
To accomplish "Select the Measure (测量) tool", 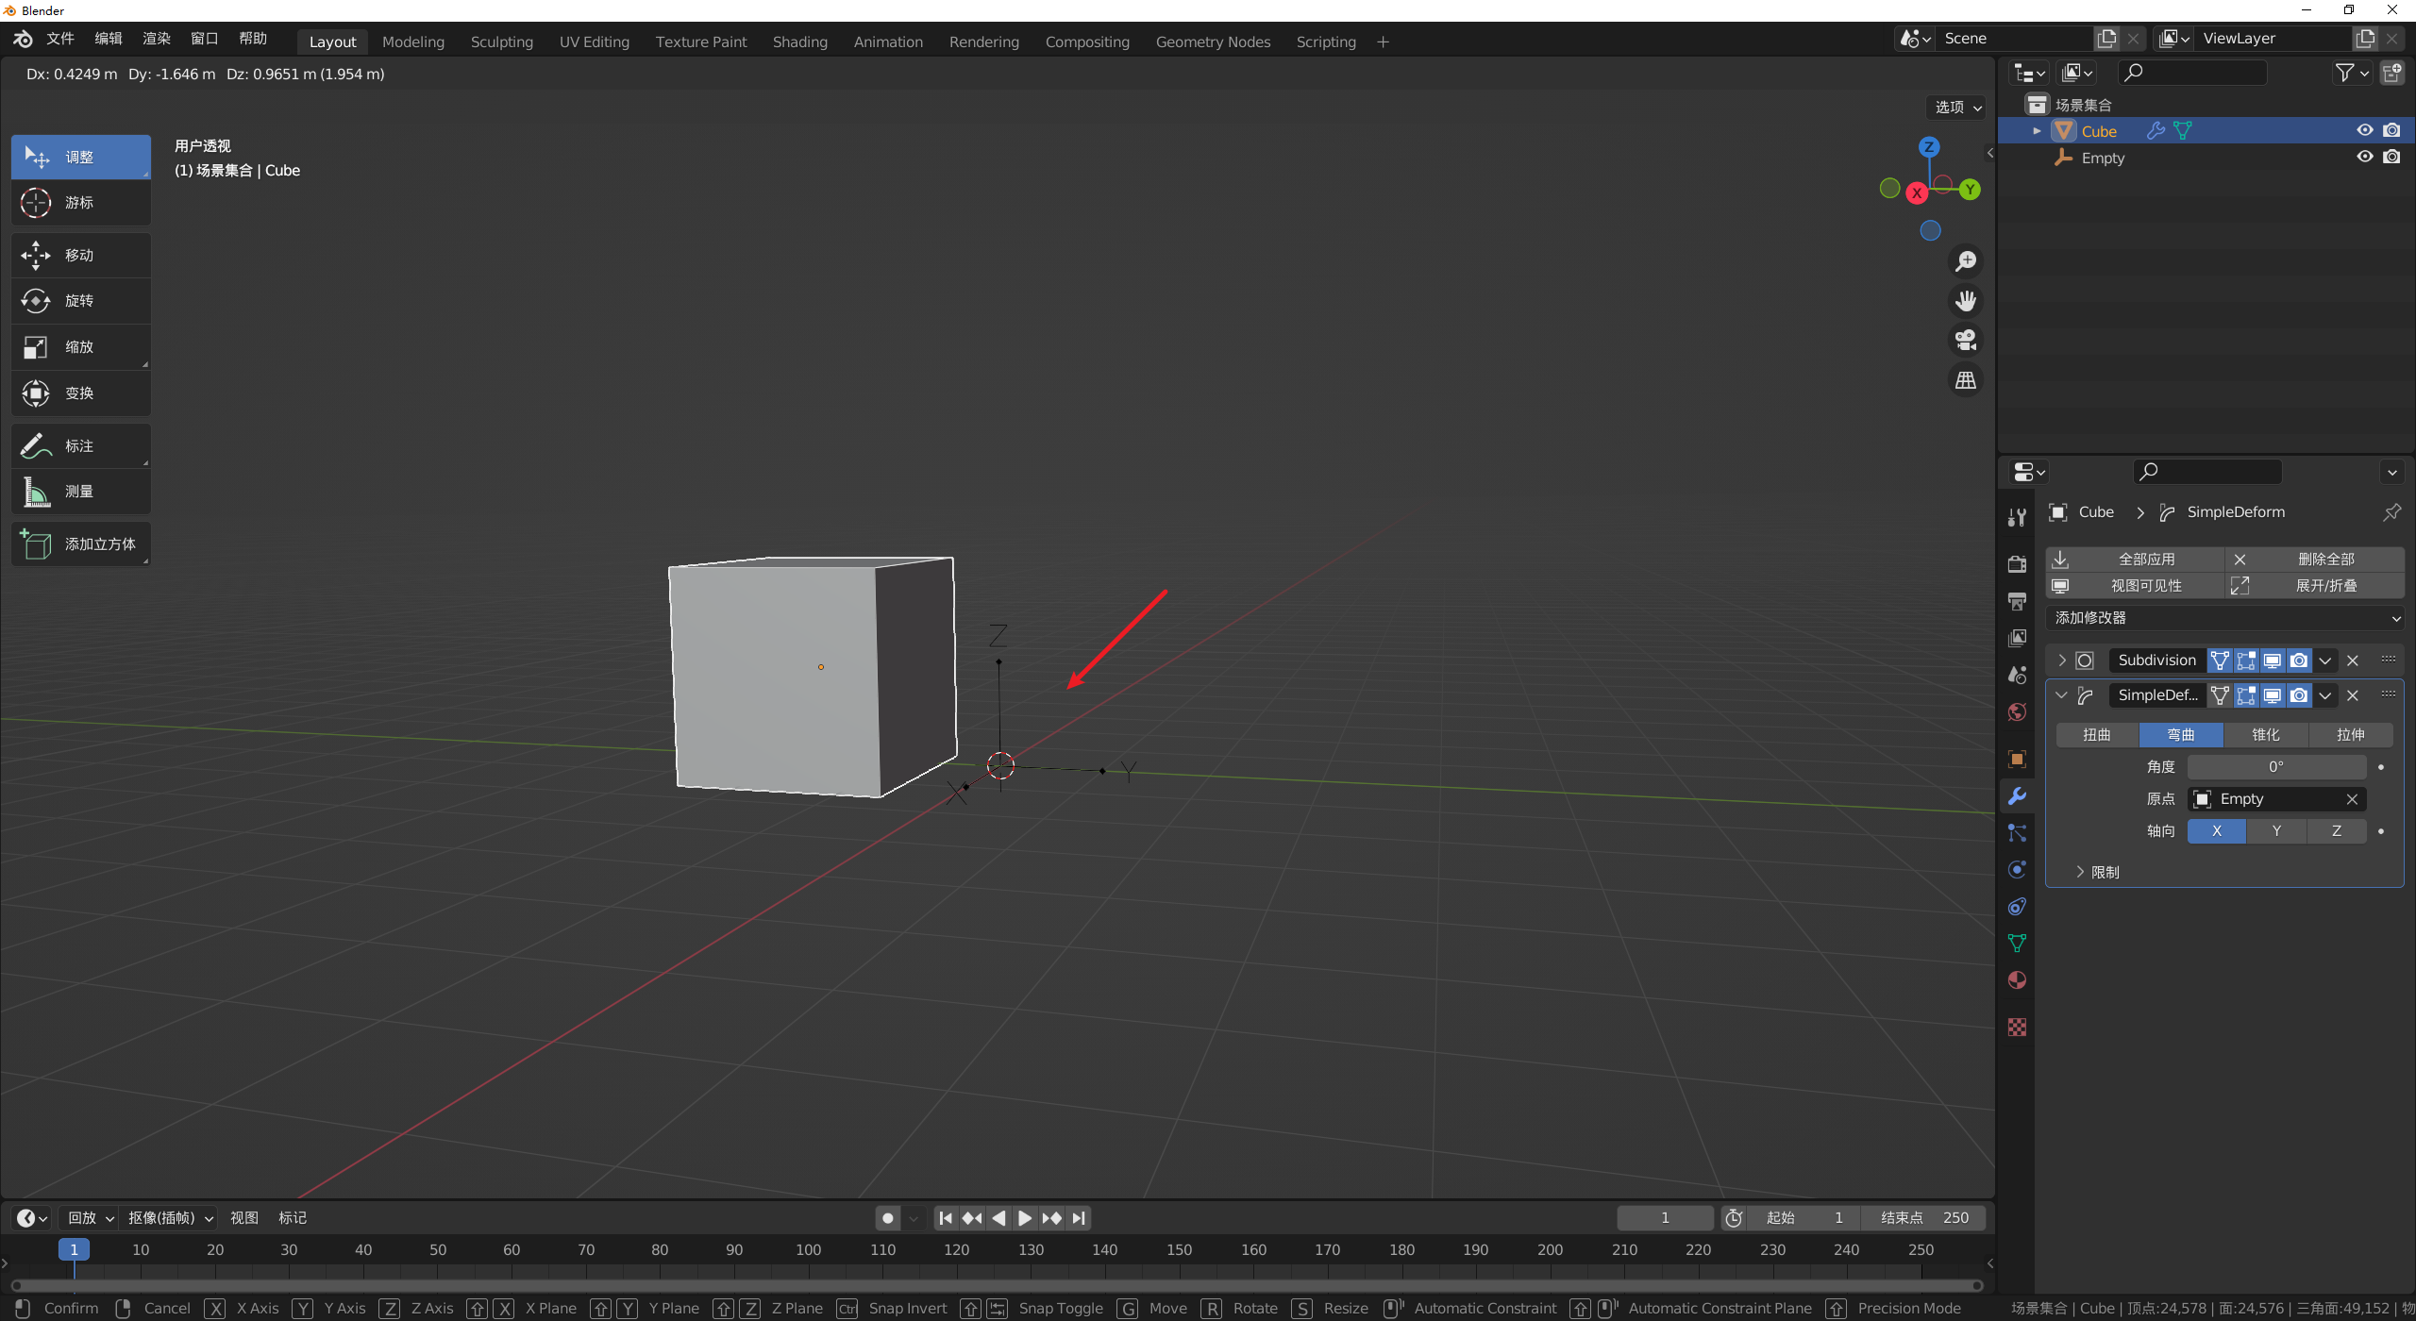I will point(80,492).
